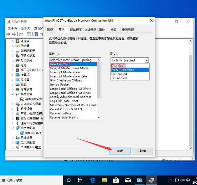Viewport: 197px width, 185px height.
Task: Switch to the 详细信息 tab
Action: (90, 30)
